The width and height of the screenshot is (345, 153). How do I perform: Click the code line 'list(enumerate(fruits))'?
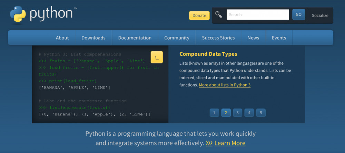[x=75, y=108]
